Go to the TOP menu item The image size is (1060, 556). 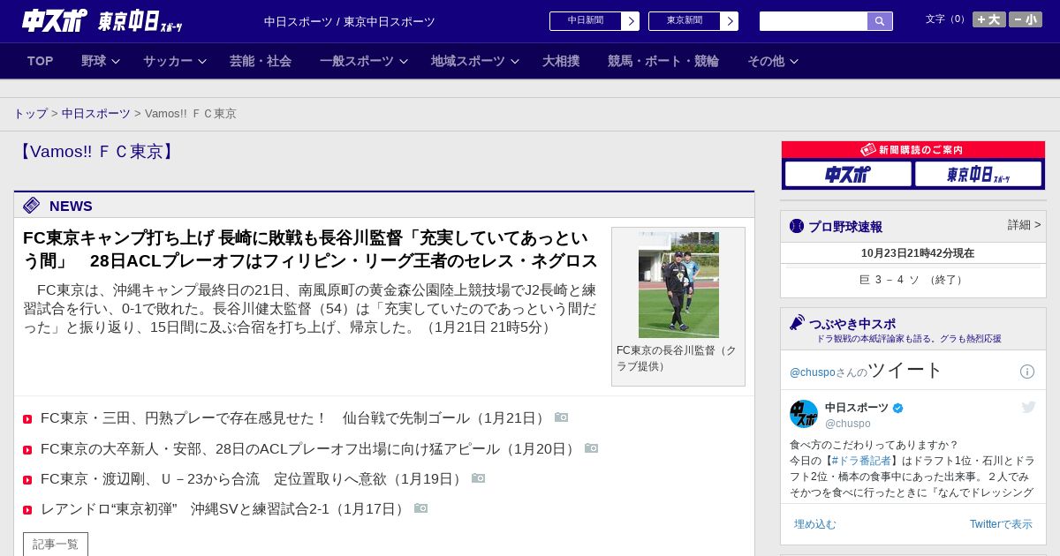tap(41, 61)
